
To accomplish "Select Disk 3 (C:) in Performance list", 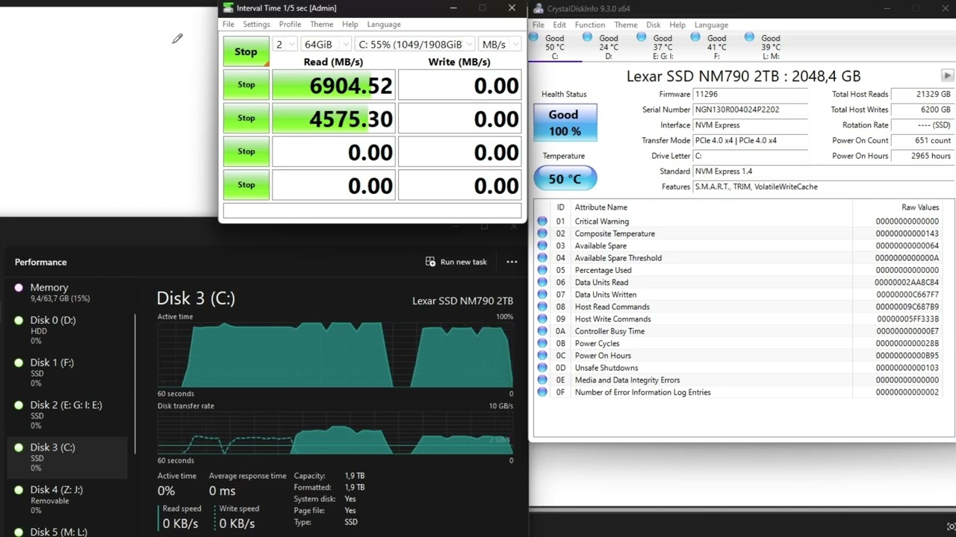I will [x=67, y=457].
